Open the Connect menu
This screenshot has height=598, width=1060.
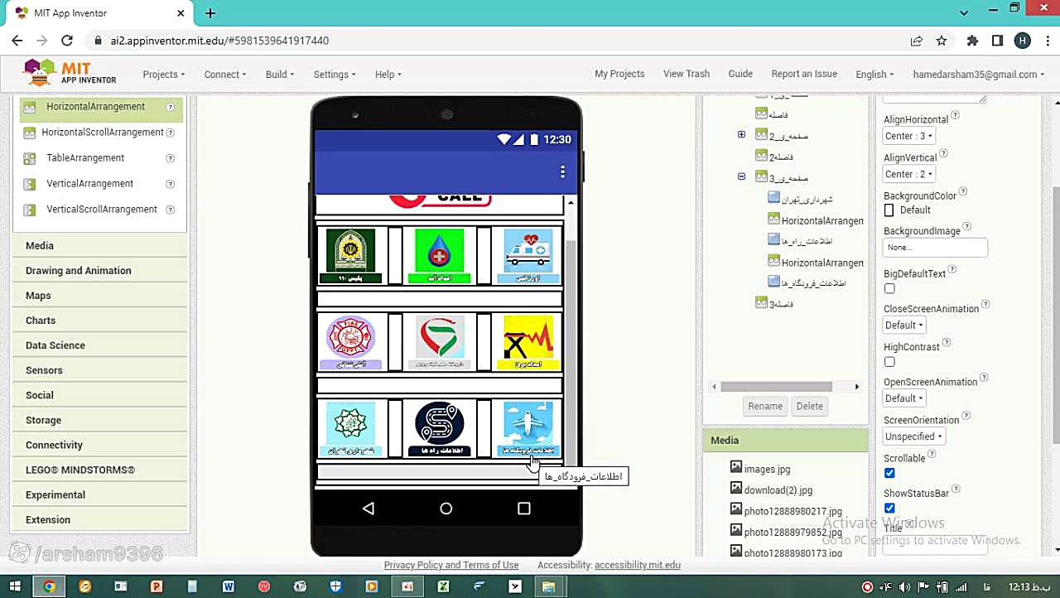[x=225, y=75]
